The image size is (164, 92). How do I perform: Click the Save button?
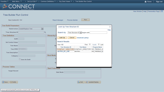pos(5,82)
